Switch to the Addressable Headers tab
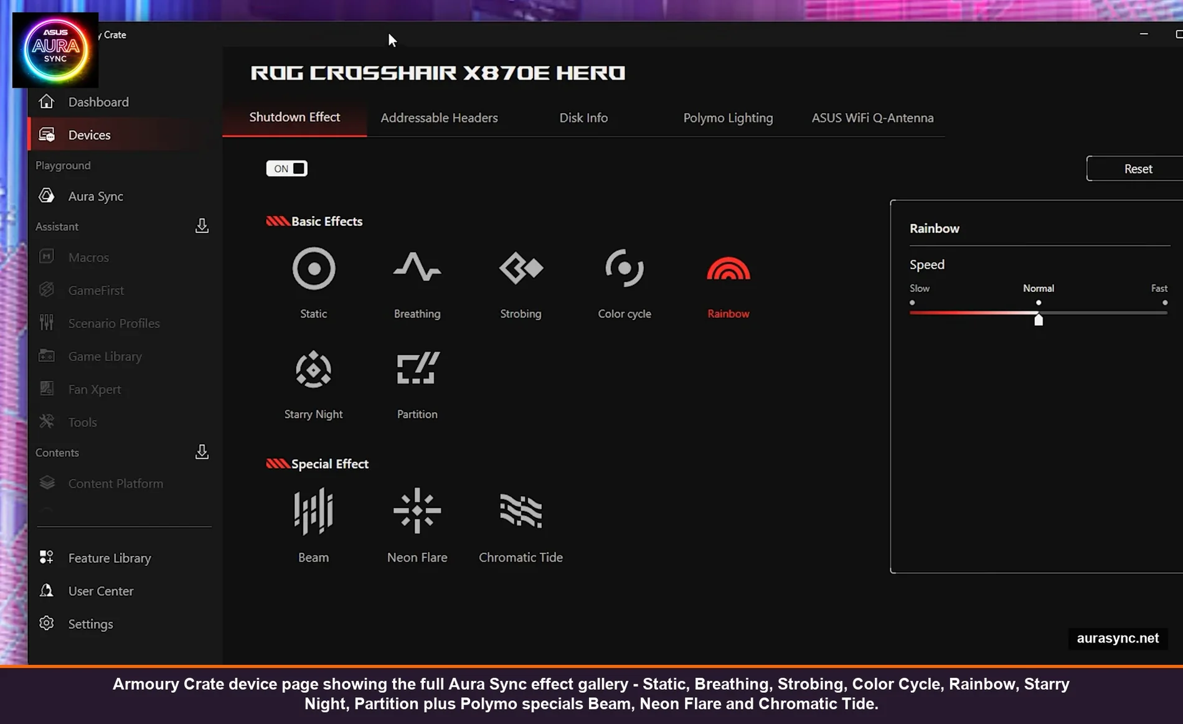 click(439, 118)
